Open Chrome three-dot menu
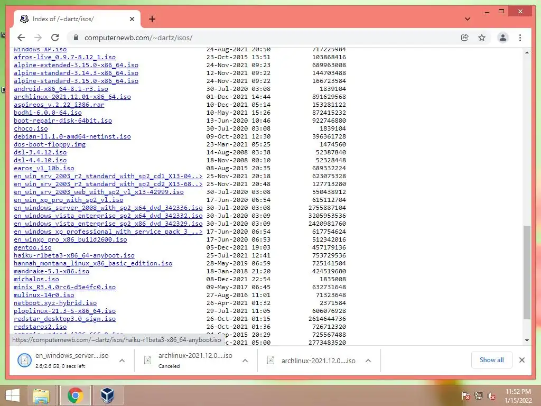 point(520,38)
